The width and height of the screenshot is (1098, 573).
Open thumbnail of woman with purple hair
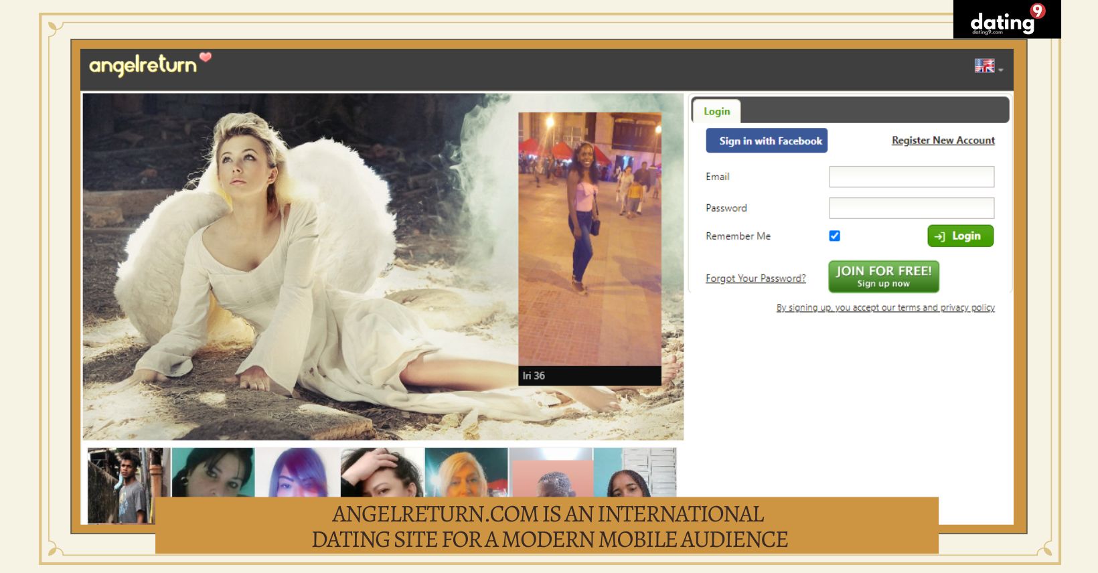297,473
